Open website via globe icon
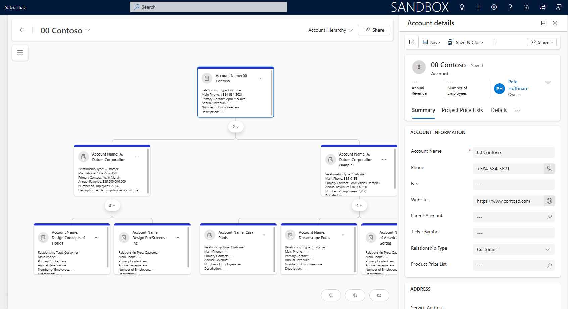The image size is (568, 309). pyautogui.click(x=549, y=201)
